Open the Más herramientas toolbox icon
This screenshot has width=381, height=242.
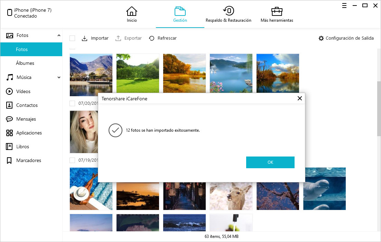point(277,11)
